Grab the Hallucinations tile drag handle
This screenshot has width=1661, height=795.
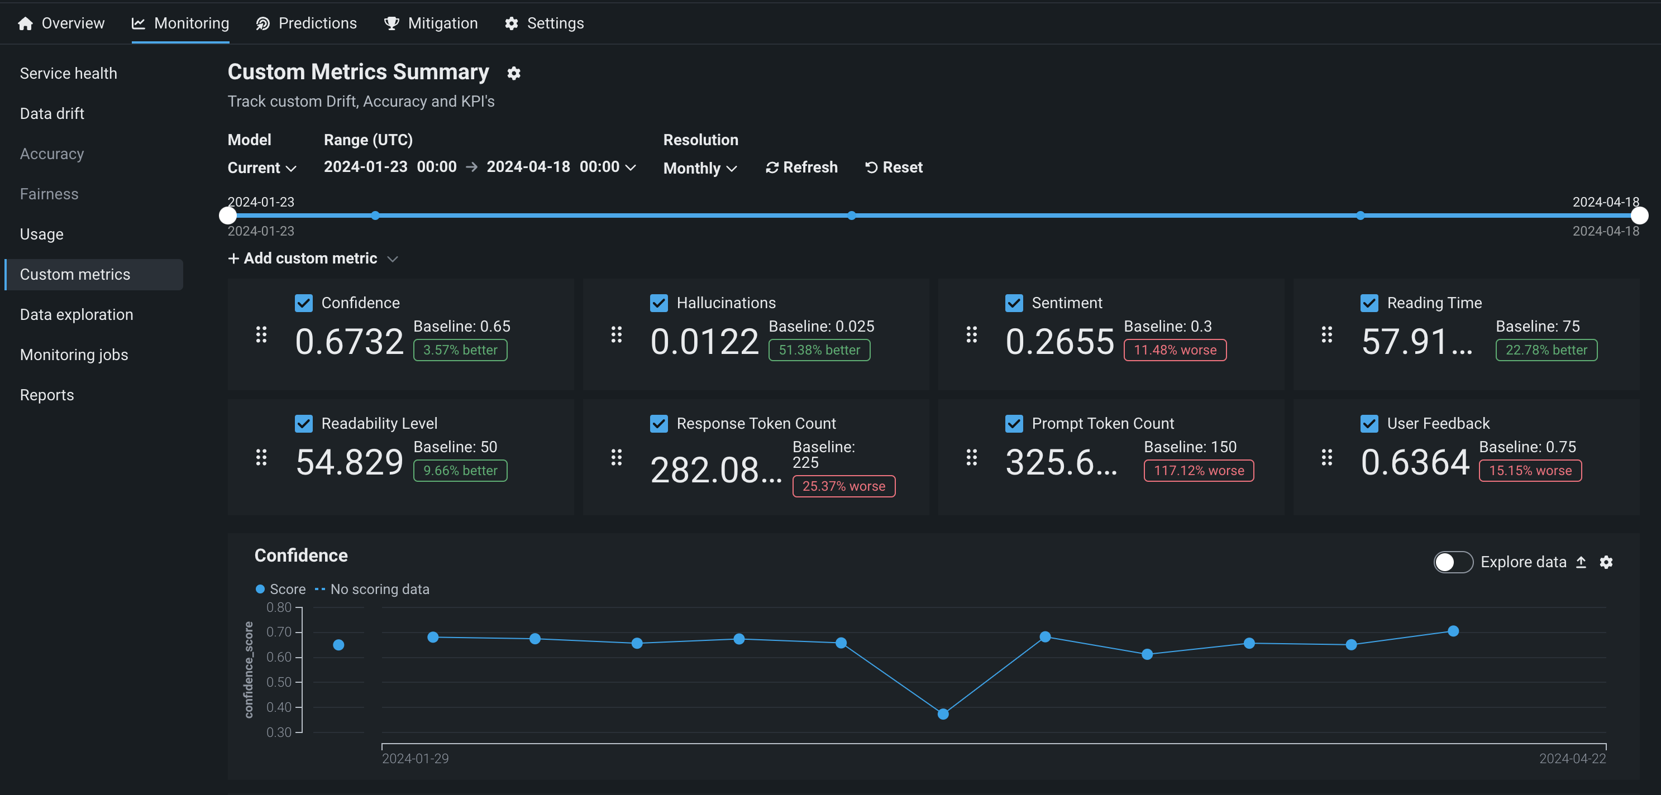point(617,334)
